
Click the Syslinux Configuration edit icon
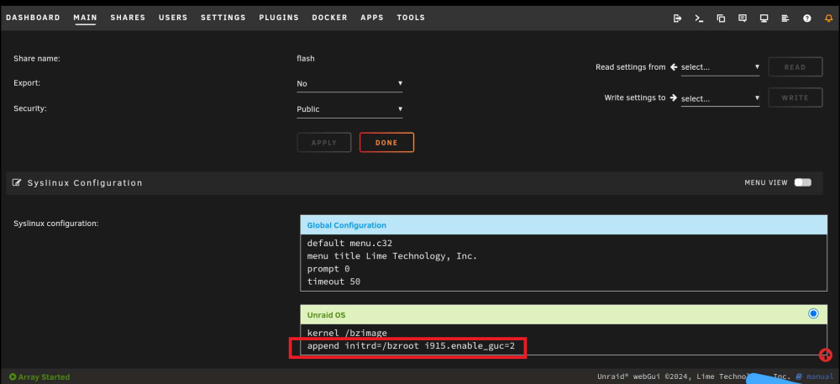17,182
